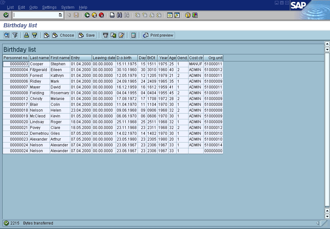Click personnel number 00000003 cell

(16, 64)
